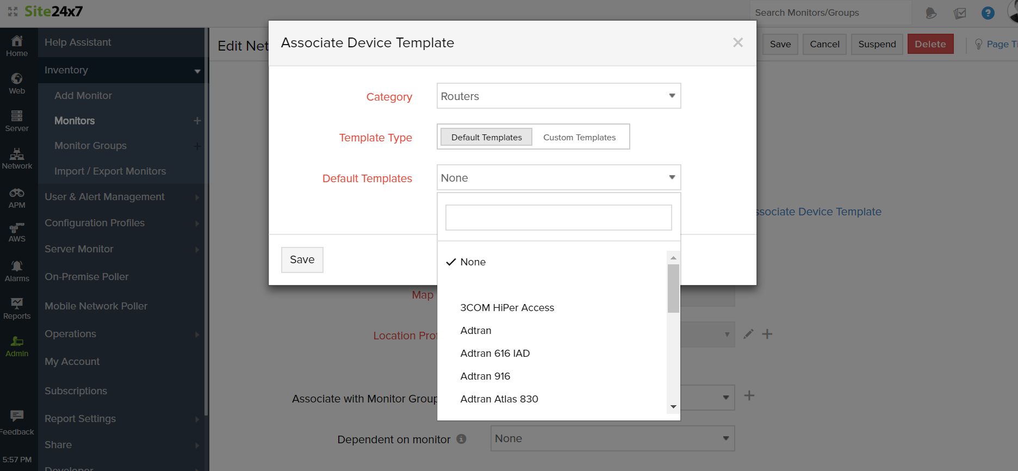Open Subscriptions menu item
1018x471 pixels.
click(x=76, y=391)
